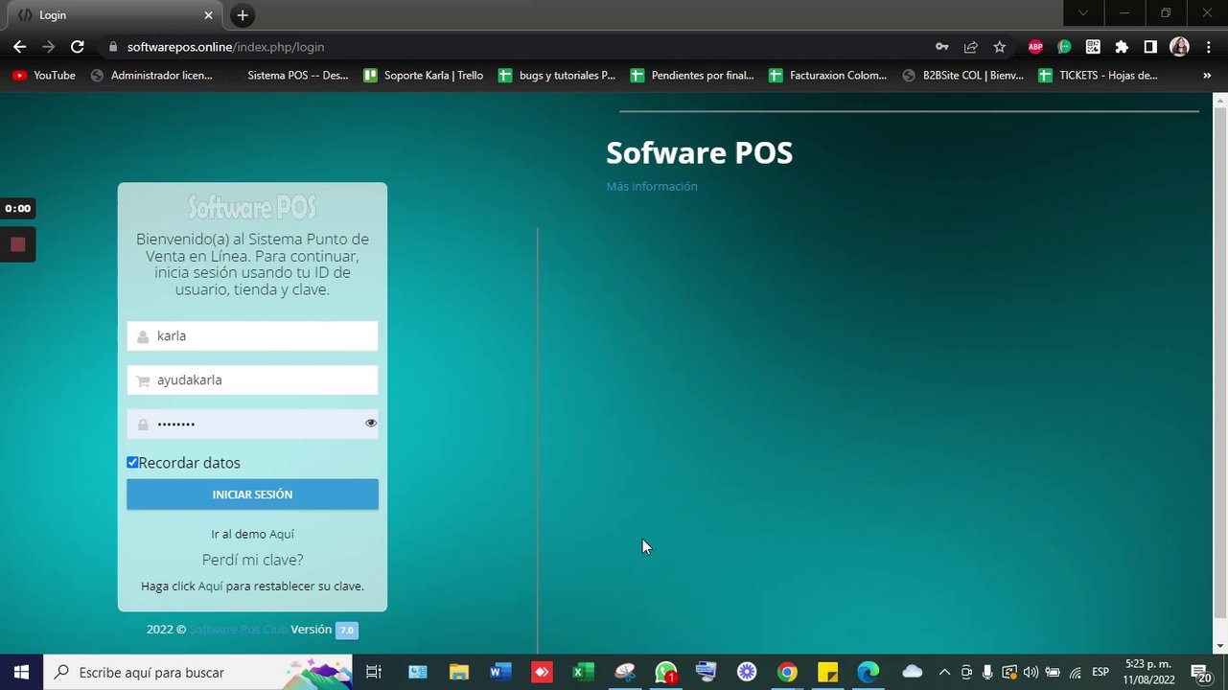The image size is (1228, 690).
Task: Open Microsoft Word from the taskbar
Action: (x=500, y=672)
